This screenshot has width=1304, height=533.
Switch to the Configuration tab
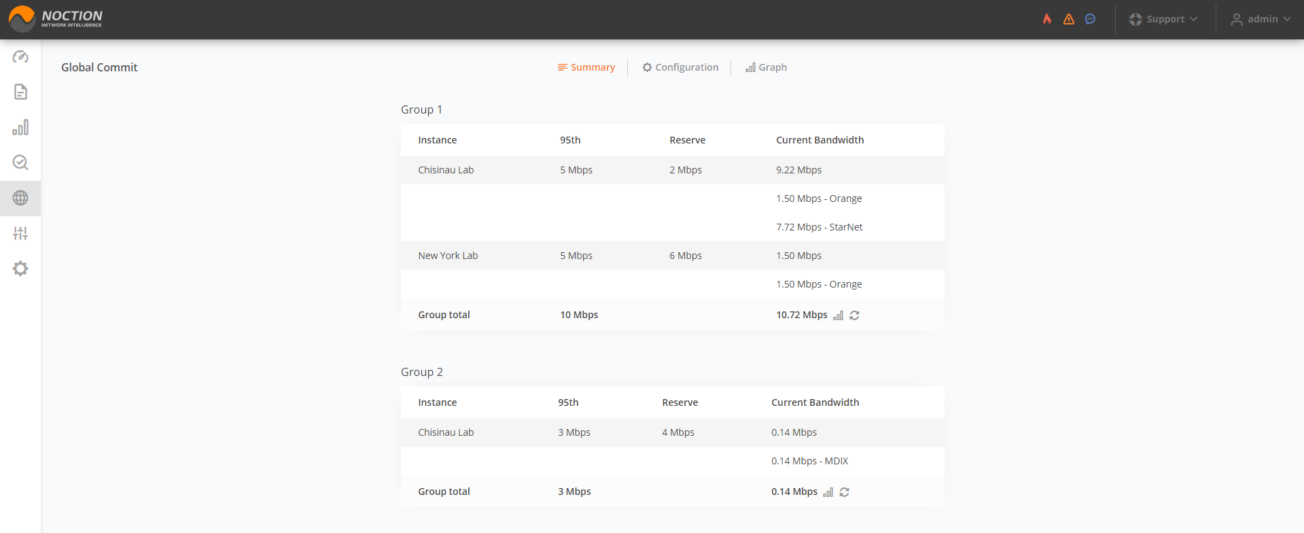coord(680,67)
